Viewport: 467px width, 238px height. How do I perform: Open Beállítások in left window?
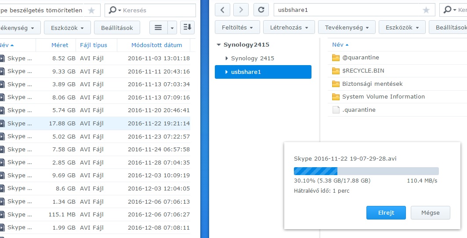click(x=117, y=28)
